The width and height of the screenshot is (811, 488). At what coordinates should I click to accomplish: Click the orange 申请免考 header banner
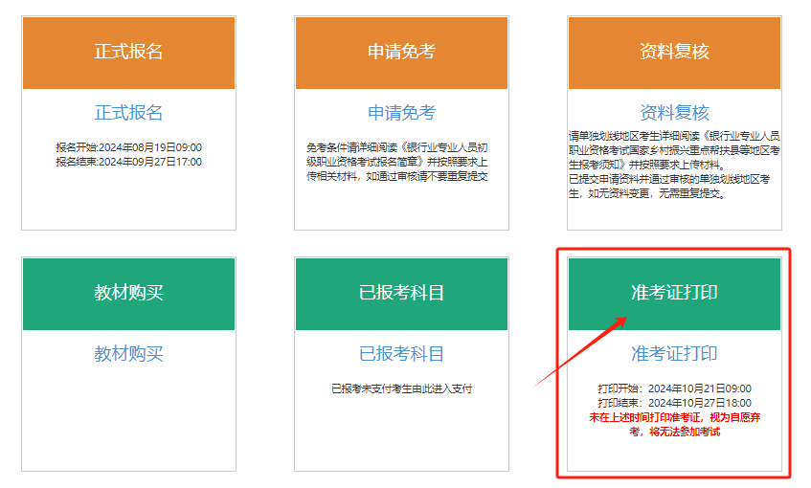(401, 53)
